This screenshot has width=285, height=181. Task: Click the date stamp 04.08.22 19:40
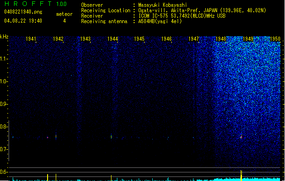(x=23, y=21)
